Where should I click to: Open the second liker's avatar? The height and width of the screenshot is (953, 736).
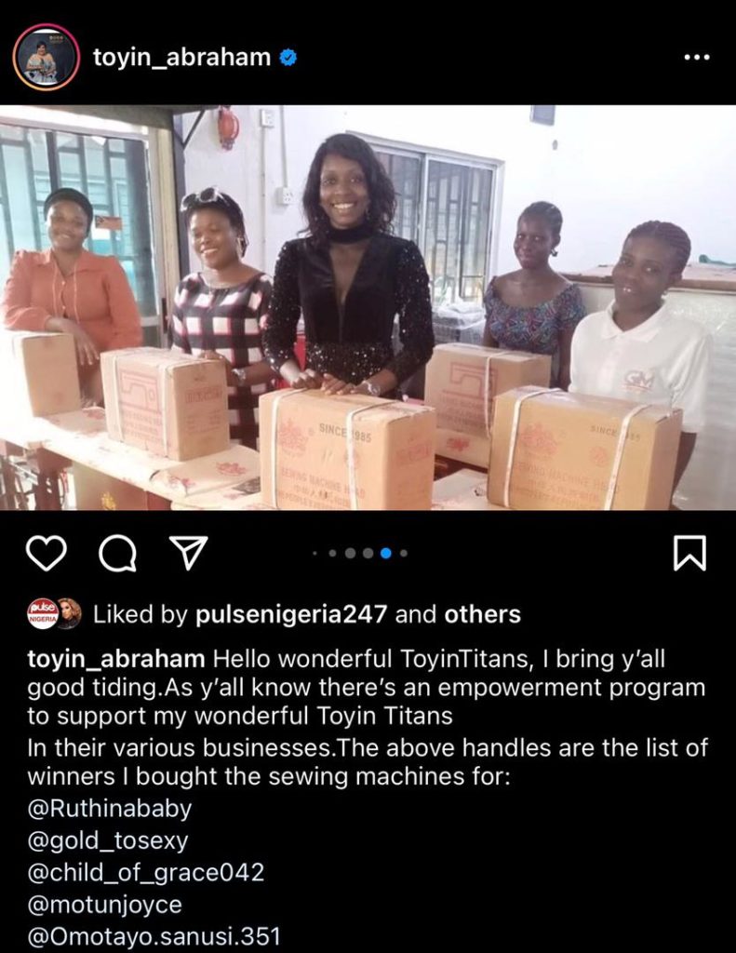(x=70, y=614)
